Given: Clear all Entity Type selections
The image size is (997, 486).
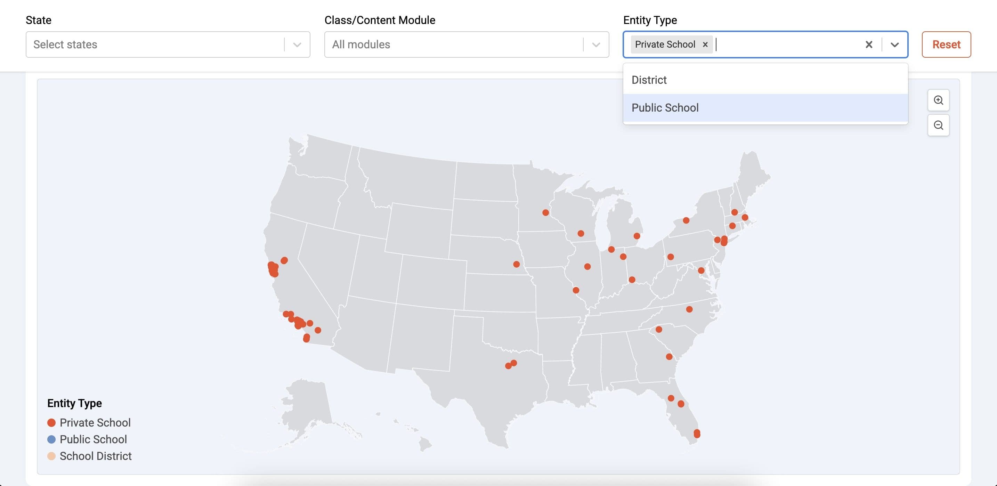Looking at the screenshot, I should click(868, 44).
